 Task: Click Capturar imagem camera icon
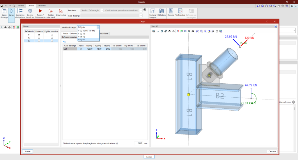(x=153, y=12)
